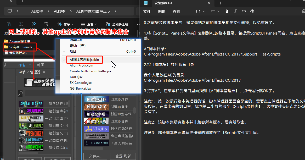The width and height of the screenshot is (305, 160).
Task: Click the MOTIONMONKEY script thumbnail
Action: click(31, 148)
